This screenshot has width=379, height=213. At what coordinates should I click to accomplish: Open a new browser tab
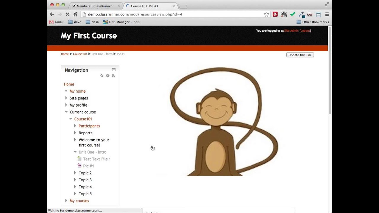click(183, 6)
